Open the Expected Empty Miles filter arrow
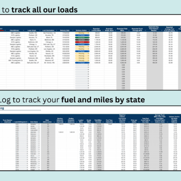 (x=115, y=30)
